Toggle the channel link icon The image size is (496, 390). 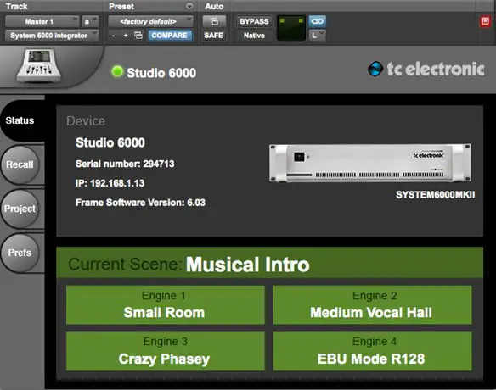click(x=318, y=21)
